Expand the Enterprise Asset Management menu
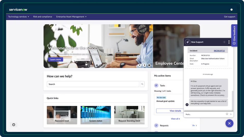This screenshot has height=137, width=244. click(71, 17)
